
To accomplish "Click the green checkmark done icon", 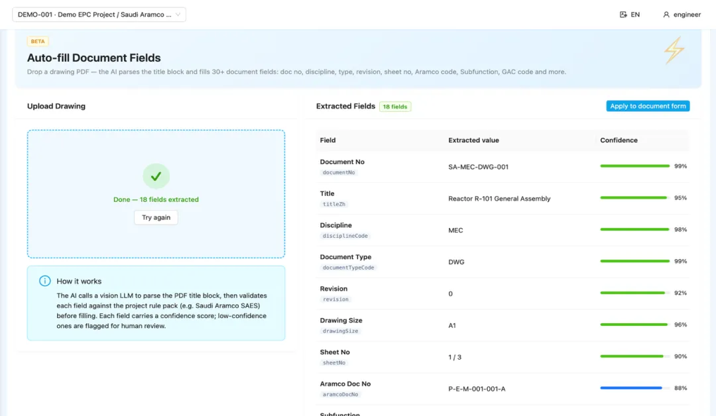I will (x=156, y=176).
